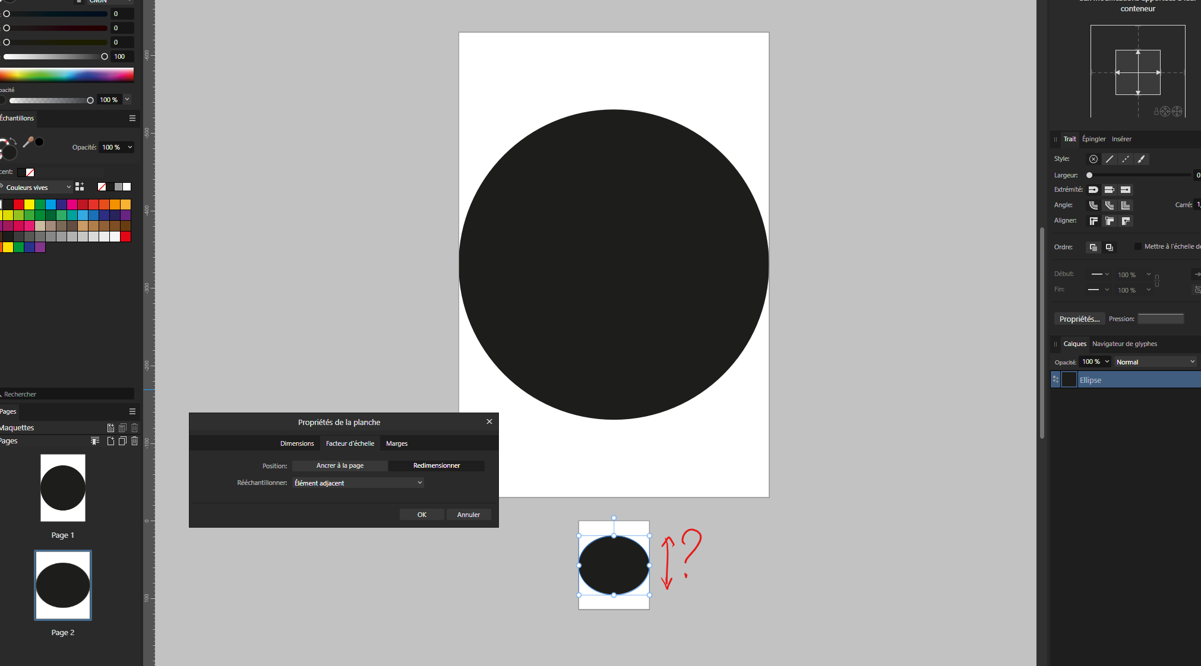Pick the eyedropper color picker tool
Screen dimensions: 1201x666
(x=28, y=142)
